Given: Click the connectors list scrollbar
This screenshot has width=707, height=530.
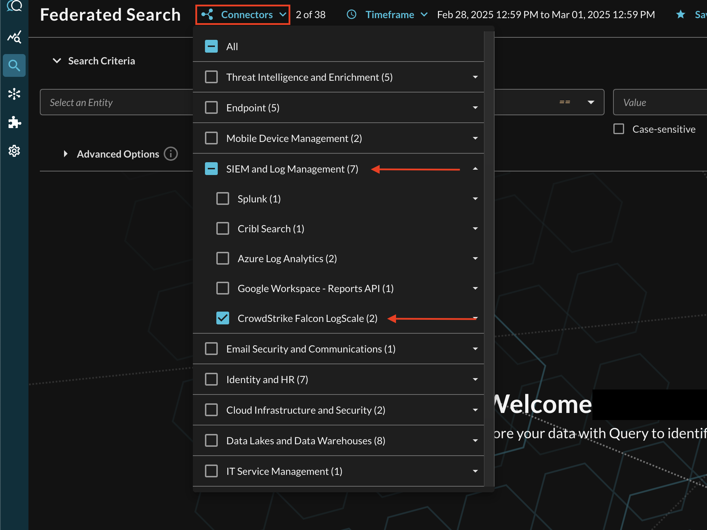Looking at the screenshot, I should tap(489, 249).
